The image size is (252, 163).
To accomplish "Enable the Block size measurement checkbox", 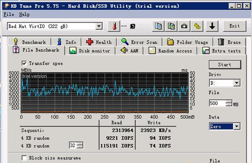I will point(24,158).
